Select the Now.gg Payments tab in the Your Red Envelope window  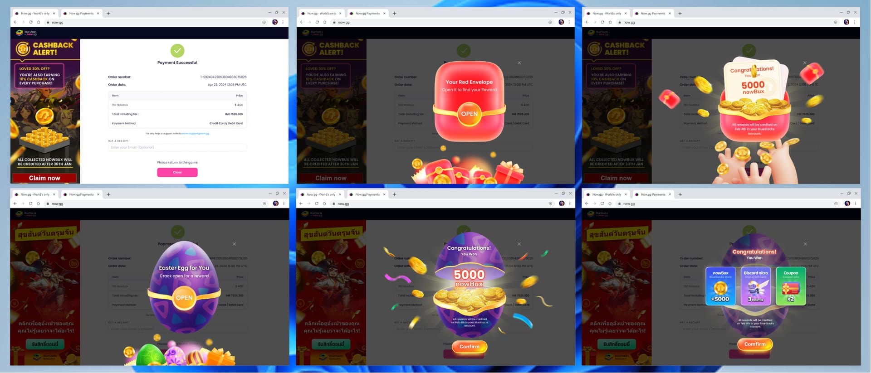367,14
